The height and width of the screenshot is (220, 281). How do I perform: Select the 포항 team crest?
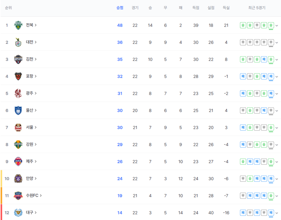click(18, 76)
